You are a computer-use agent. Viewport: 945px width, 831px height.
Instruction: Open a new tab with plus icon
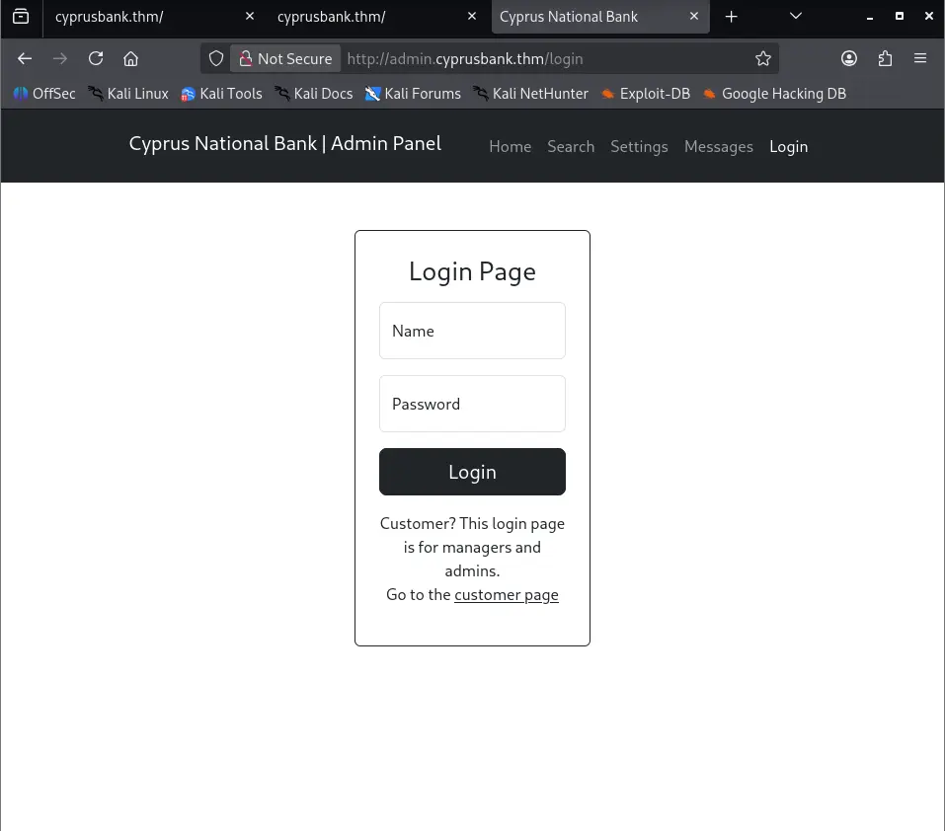(732, 17)
